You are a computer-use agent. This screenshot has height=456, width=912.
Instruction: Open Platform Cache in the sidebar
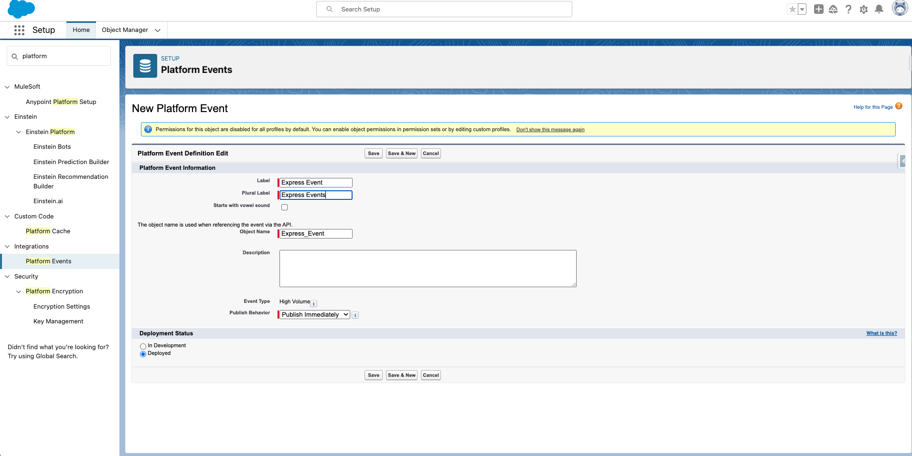click(x=48, y=231)
